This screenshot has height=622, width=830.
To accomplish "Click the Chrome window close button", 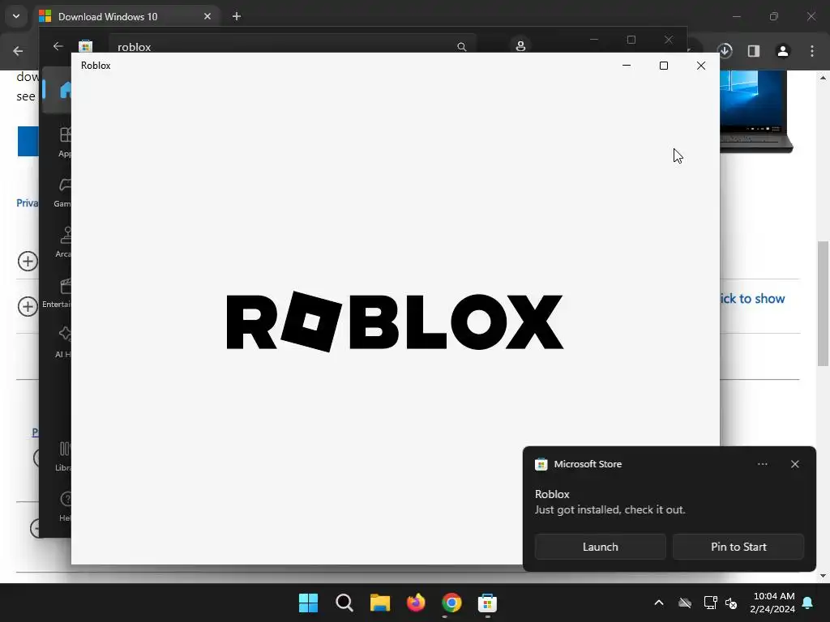I will (811, 16).
